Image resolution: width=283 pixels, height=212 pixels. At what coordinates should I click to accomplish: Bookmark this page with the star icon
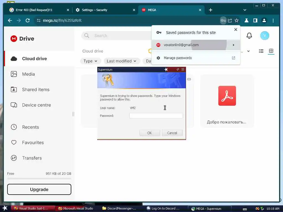click(237, 20)
